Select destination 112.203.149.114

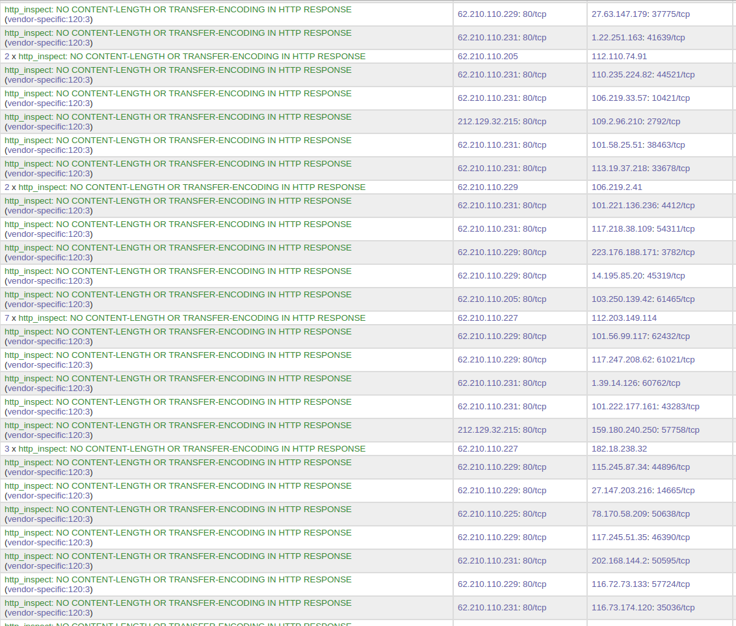click(624, 318)
